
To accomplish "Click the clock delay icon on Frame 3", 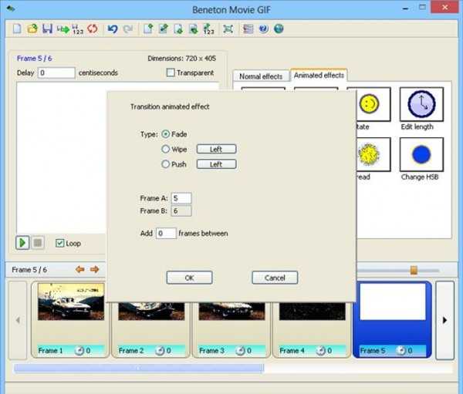I will click(x=240, y=351).
